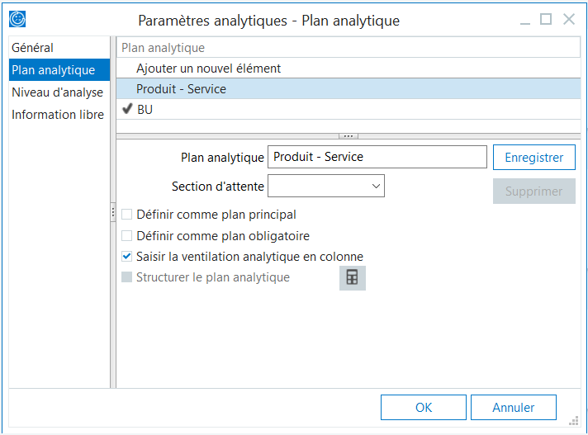Enable Définir comme plan principal checkbox

(x=127, y=215)
